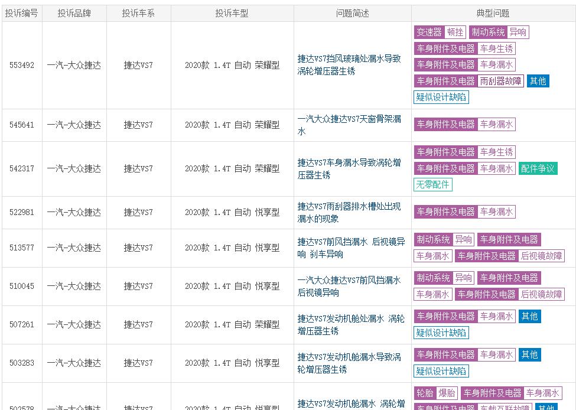Image resolution: width=576 pixels, height=410 pixels.
Task: Select model 2020款 1.4T 自动 荣耀型 in row 507261
Action: [x=232, y=325]
